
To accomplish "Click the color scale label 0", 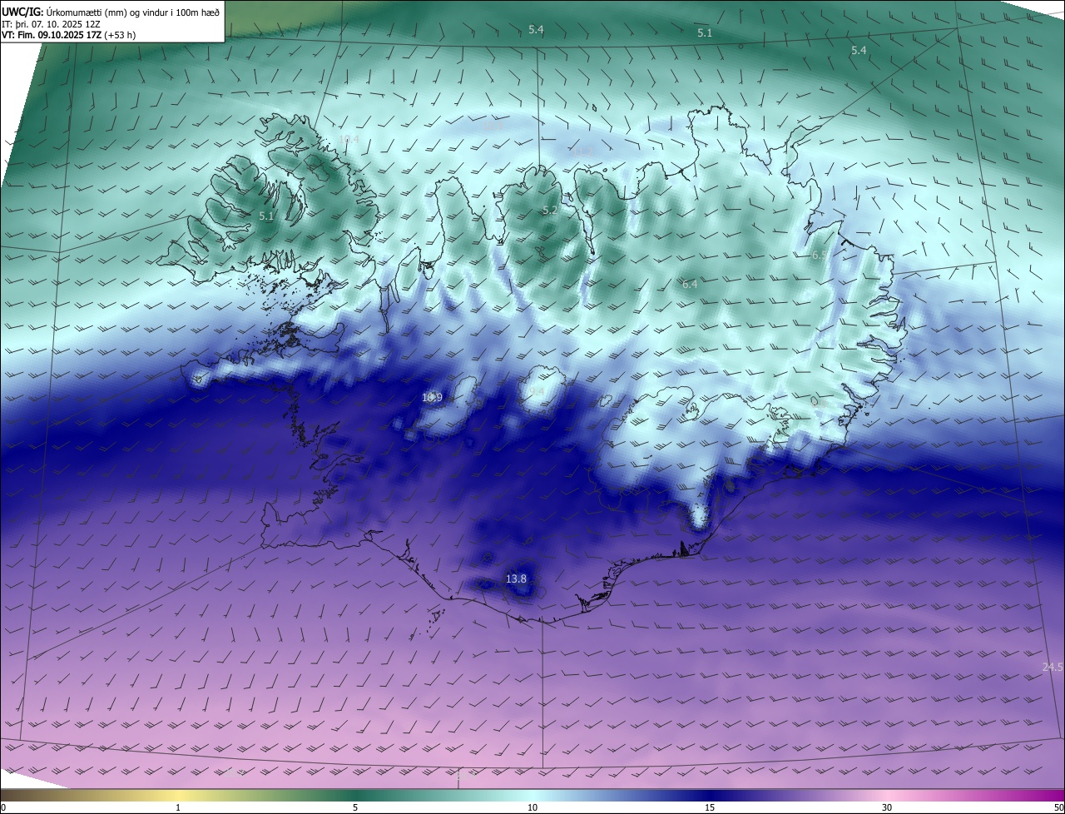I will coord(3,807).
